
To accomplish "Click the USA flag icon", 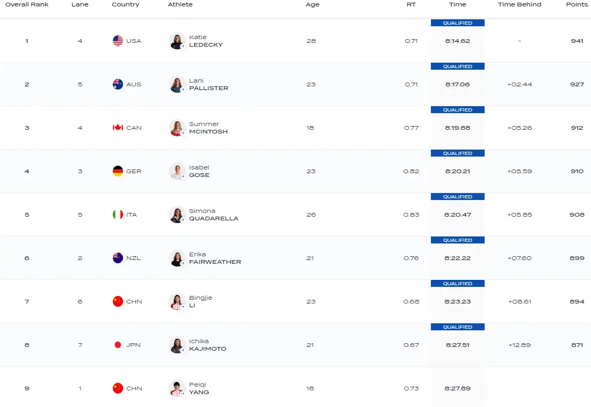I will pos(118,41).
